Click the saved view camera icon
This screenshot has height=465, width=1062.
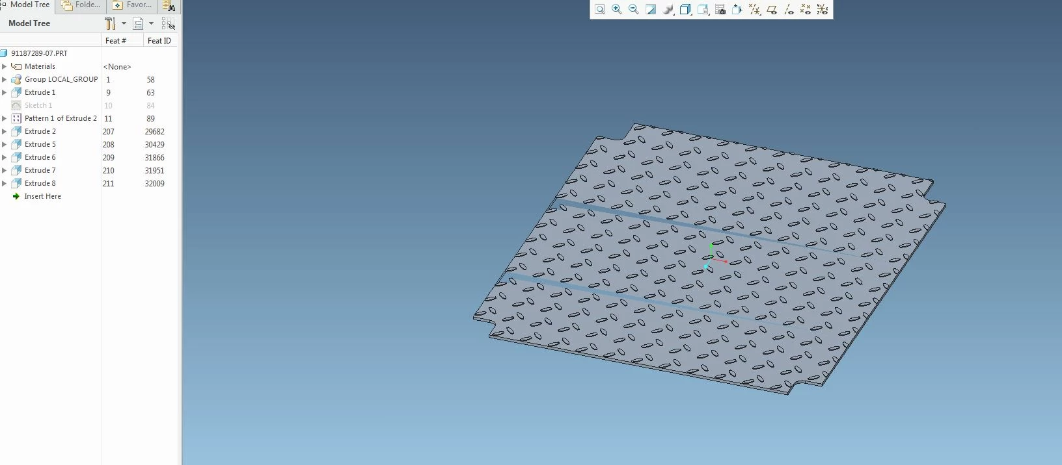720,9
